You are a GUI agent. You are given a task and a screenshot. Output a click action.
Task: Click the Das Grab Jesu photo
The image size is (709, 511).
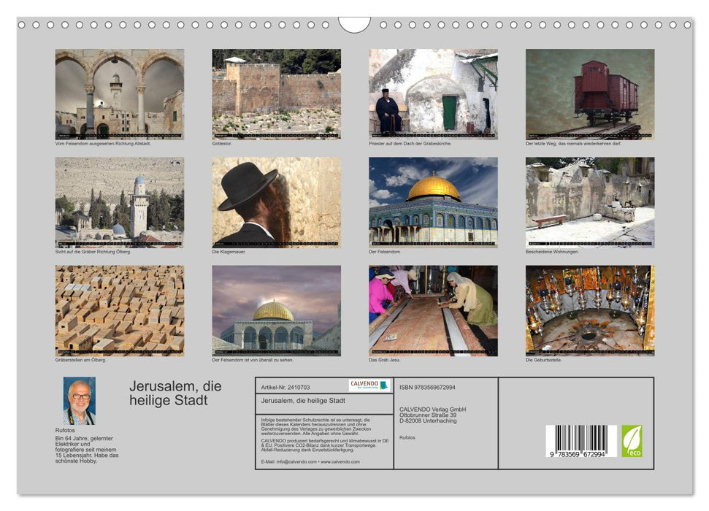click(433, 311)
